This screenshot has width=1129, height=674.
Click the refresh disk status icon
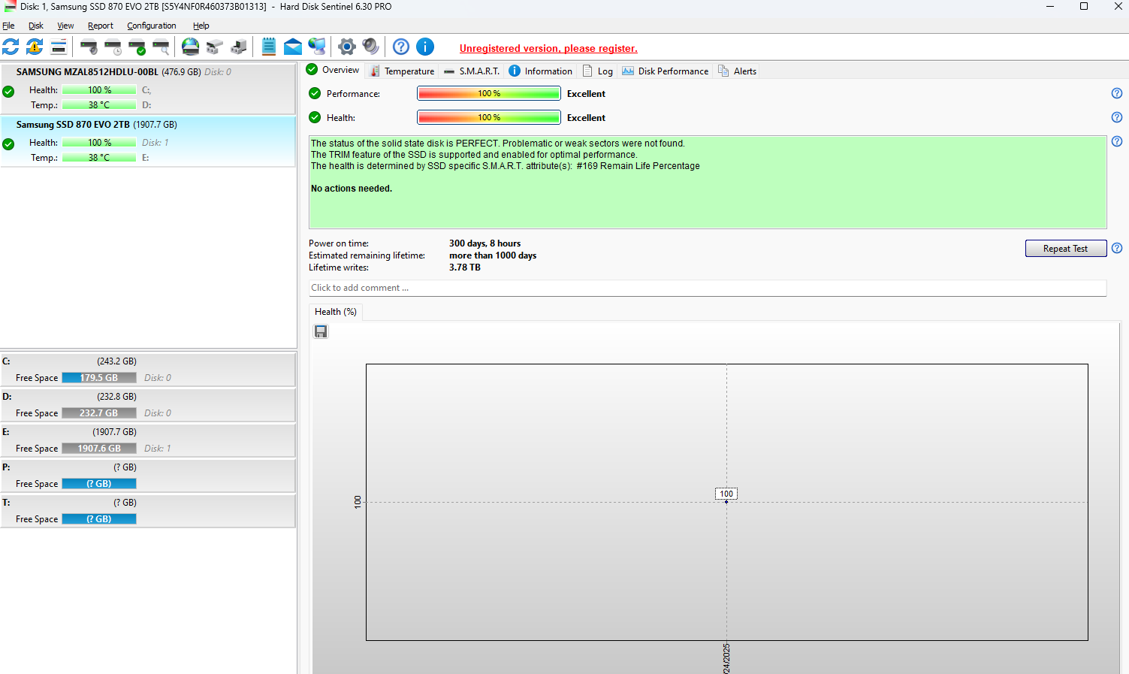[x=11, y=47]
